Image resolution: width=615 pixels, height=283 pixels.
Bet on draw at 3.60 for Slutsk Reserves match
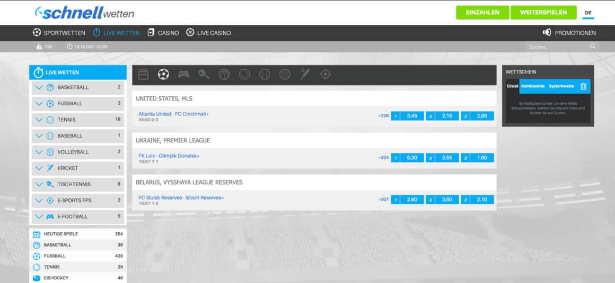tap(442, 199)
